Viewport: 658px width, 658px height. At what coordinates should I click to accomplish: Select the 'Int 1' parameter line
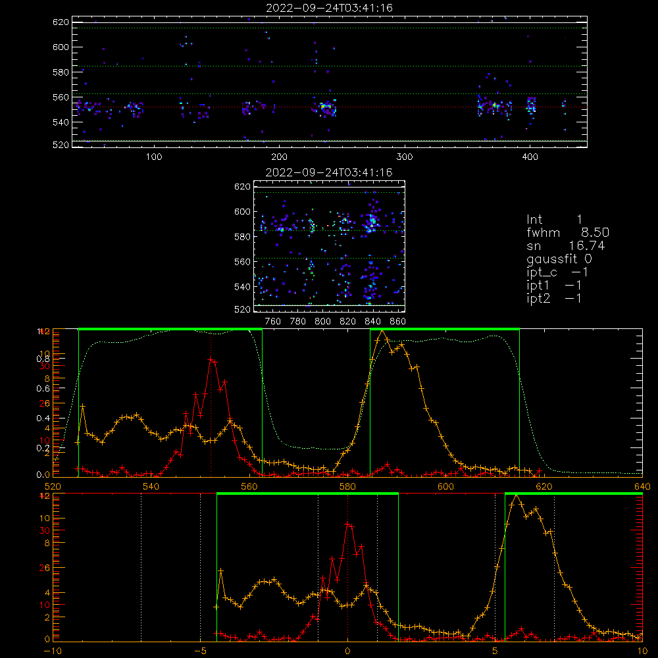pyautogui.click(x=554, y=220)
